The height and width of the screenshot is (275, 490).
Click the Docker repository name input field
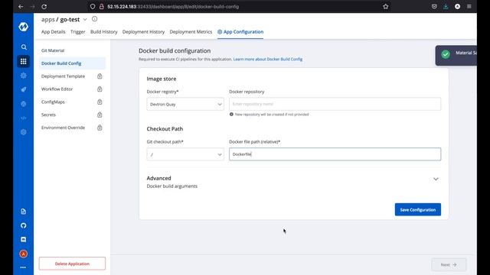click(335, 104)
